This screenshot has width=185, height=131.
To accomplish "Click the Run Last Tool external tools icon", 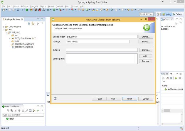I will (x=60, y=10).
